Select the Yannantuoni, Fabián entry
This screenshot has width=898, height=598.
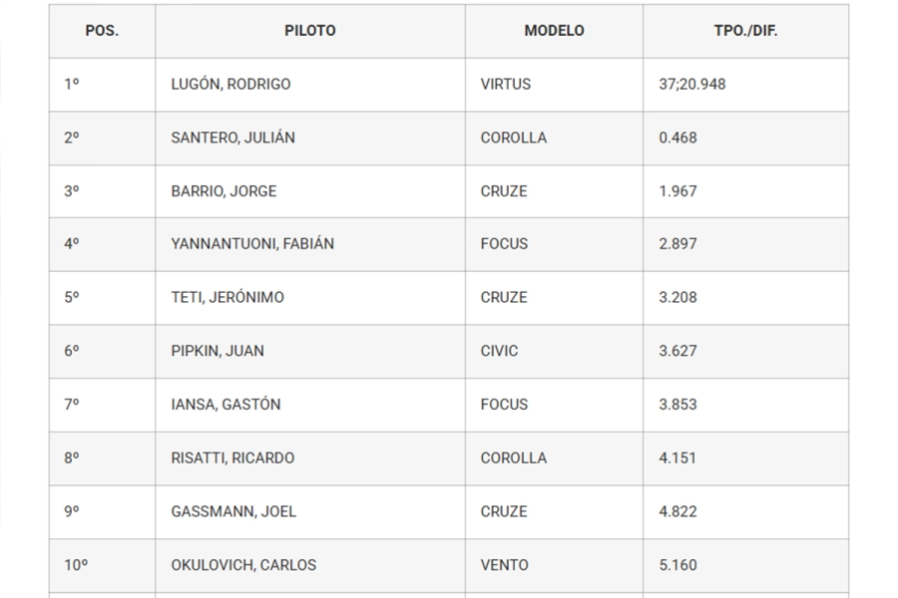[x=252, y=244]
